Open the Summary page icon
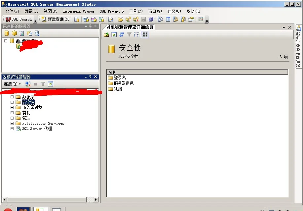Viewport: 303px width, 211px height. point(168,19)
